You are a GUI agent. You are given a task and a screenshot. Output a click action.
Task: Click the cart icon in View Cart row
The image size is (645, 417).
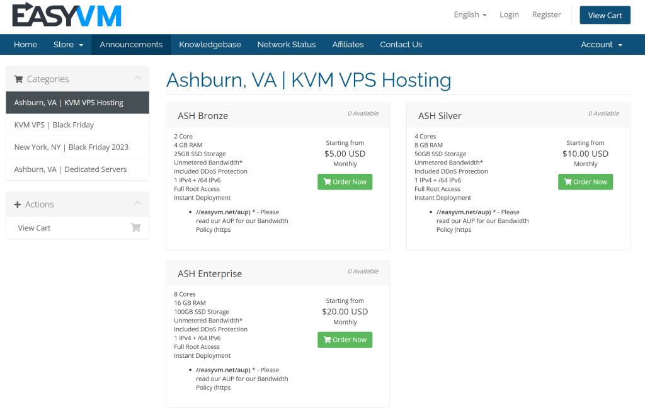[135, 228]
